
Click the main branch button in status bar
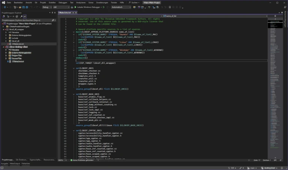[x=252, y=168]
